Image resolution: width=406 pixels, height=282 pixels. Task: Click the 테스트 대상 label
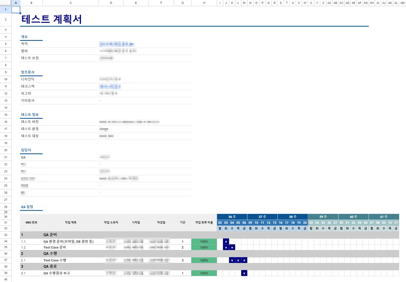30,136
